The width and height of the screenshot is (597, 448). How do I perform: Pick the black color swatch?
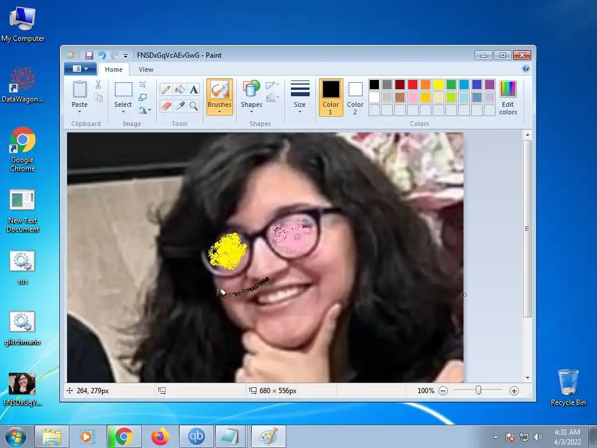pos(374,85)
